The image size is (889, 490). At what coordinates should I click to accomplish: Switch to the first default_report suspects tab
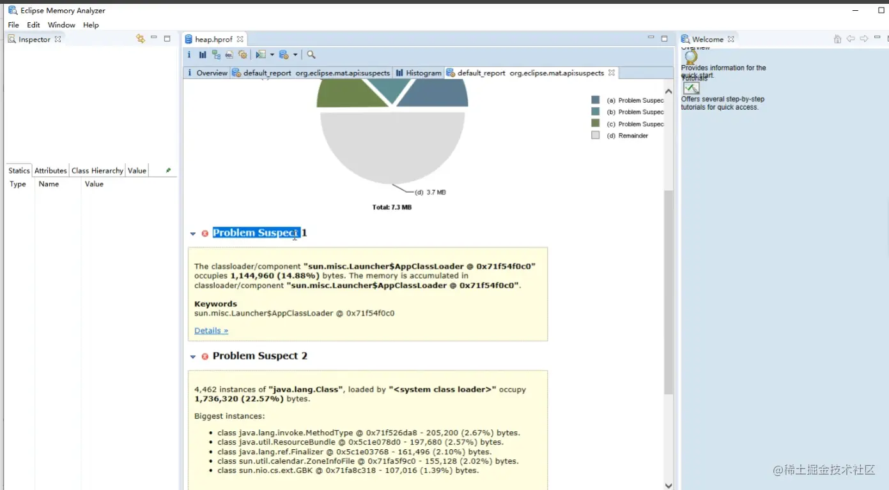tap(311, 73)
